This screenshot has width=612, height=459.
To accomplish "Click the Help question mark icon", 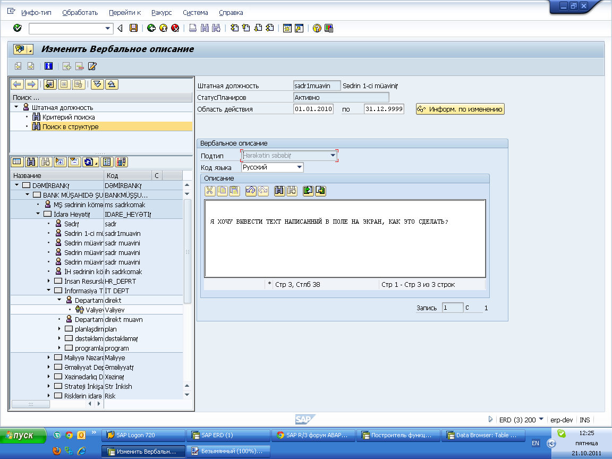I will pyautogui.click(x=317, y=28).
